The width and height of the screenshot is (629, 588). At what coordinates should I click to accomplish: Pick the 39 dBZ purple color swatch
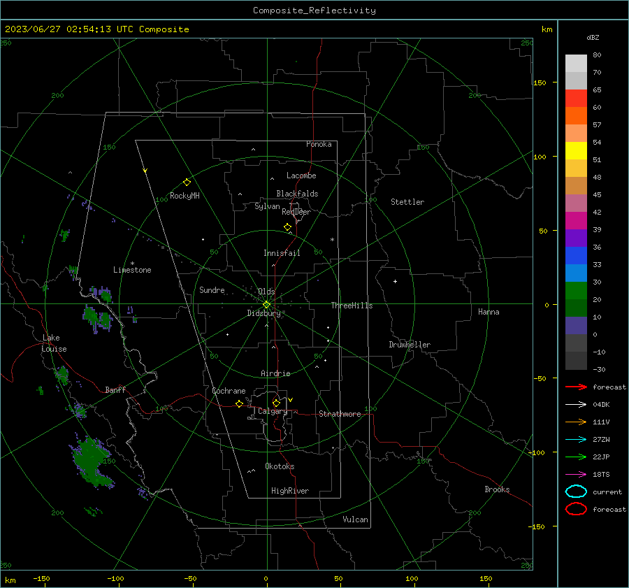coord(576,238)
